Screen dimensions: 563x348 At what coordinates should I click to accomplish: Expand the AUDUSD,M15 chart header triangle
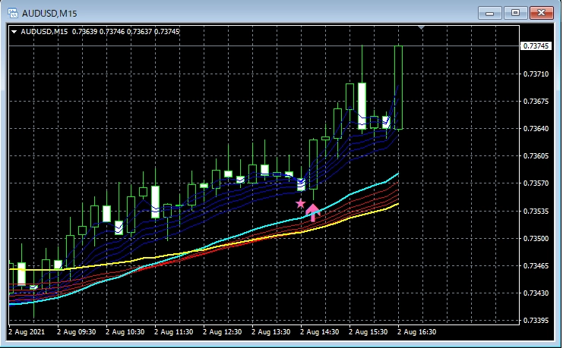tap(14, 31)
